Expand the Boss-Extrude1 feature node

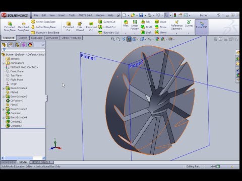(4, 88)
